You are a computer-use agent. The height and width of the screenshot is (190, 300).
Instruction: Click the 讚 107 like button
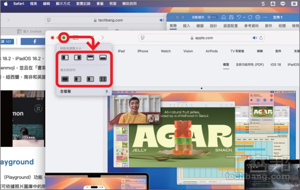tap(7, 42)
